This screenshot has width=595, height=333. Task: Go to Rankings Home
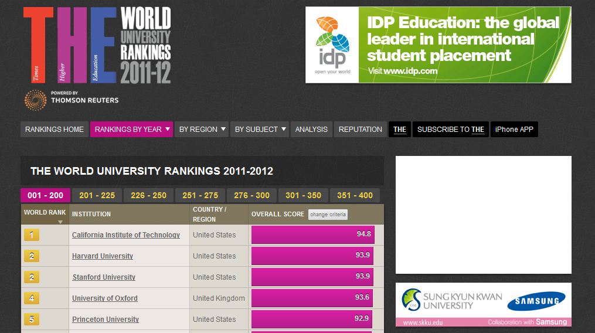pos(55,129)
